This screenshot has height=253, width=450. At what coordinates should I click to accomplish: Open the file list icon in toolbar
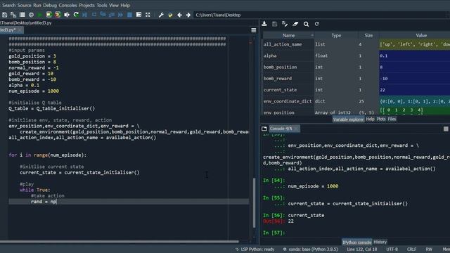point(22,15)
